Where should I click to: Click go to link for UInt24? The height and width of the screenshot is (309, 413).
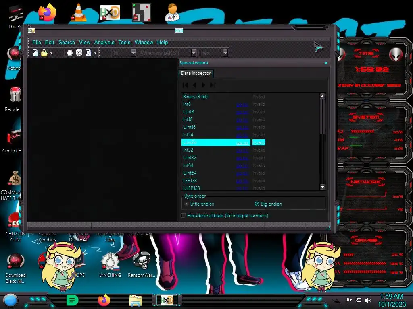coord(242,143)
